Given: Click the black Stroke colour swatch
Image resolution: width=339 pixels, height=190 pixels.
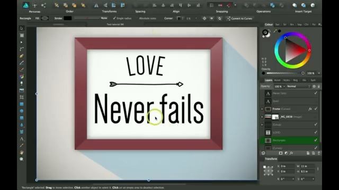Looking at the screenshot, I should (x=68, y=18).
